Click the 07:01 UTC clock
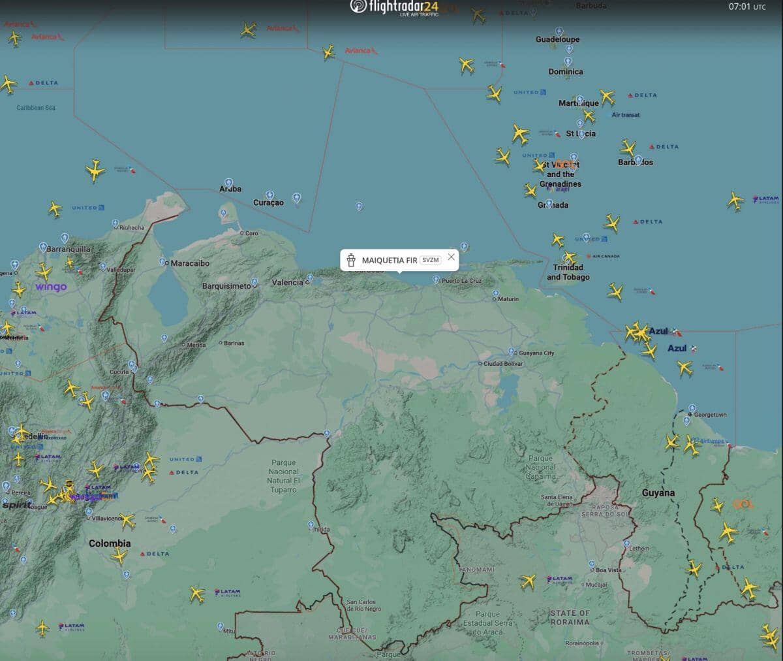The image size is (783, 661). pyautogui.click(x=747, y=7)
